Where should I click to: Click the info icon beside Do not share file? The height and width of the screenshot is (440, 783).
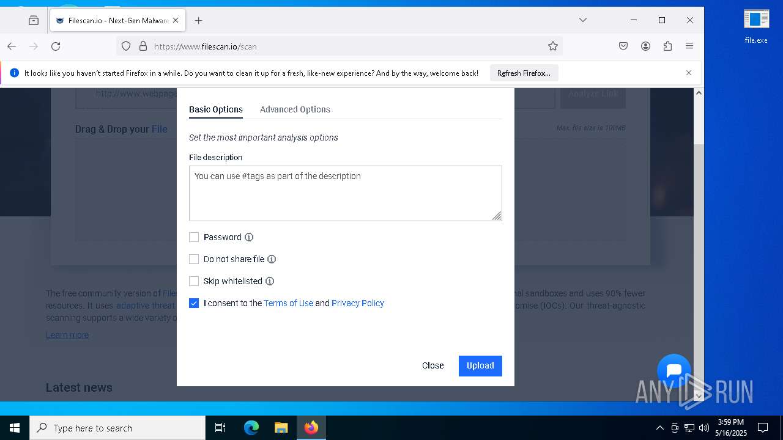[x=272, y=259]
